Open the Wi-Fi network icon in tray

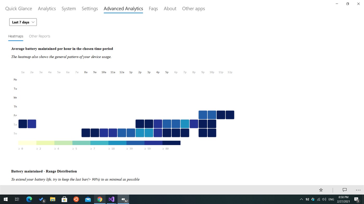[x=318, y=199]
